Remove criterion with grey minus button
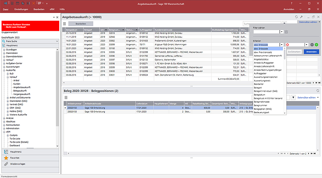The height and width of the screenshot is (178, 322). click(x=312, y=45)
